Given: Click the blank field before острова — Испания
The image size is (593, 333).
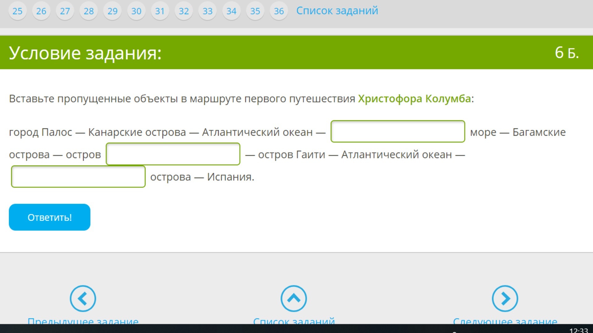Looking at the screenshot, I should click(x=78, y=177).
